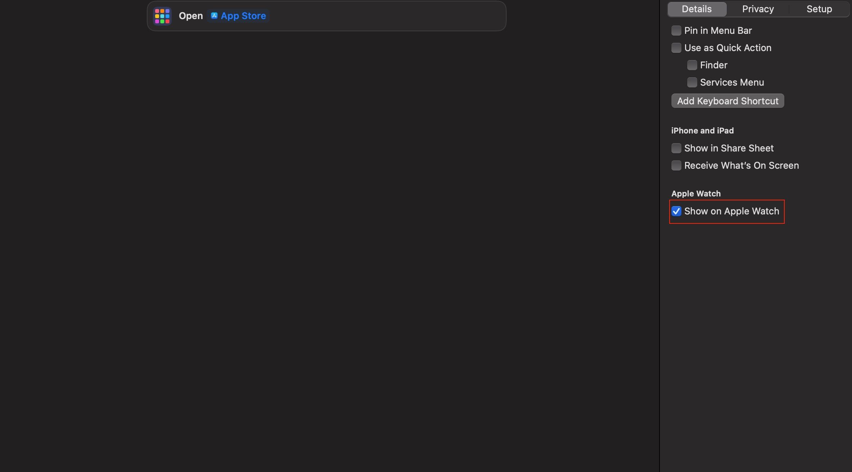Click the App Store blue label link
852x472 pixels.
point(243,16)
